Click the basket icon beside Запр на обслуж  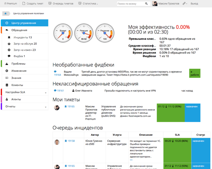(x=9, y=44)
